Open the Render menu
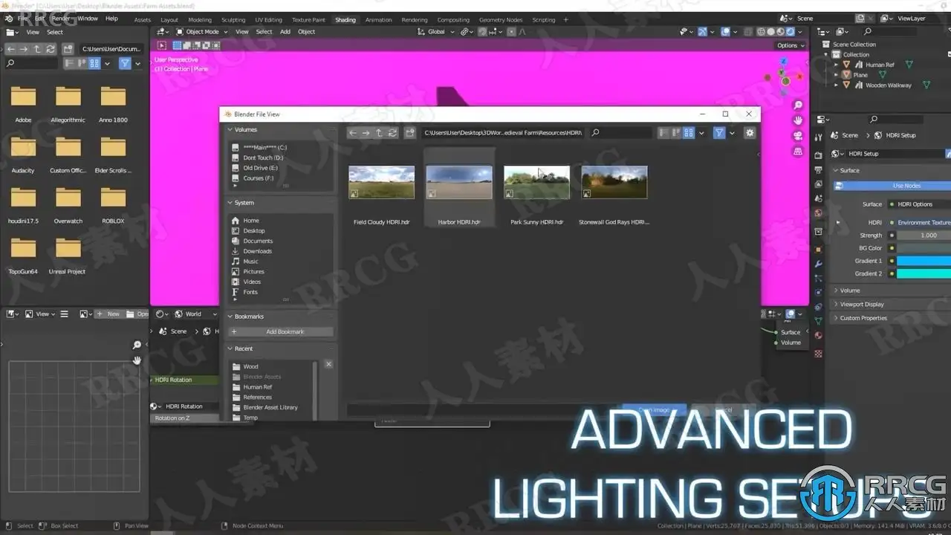 click(60, 18)
